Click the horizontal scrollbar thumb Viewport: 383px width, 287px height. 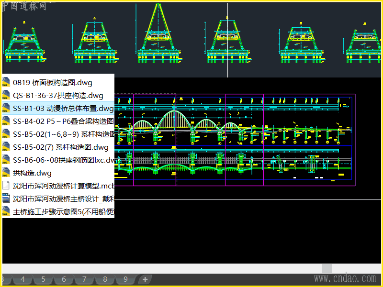(327, 268)
